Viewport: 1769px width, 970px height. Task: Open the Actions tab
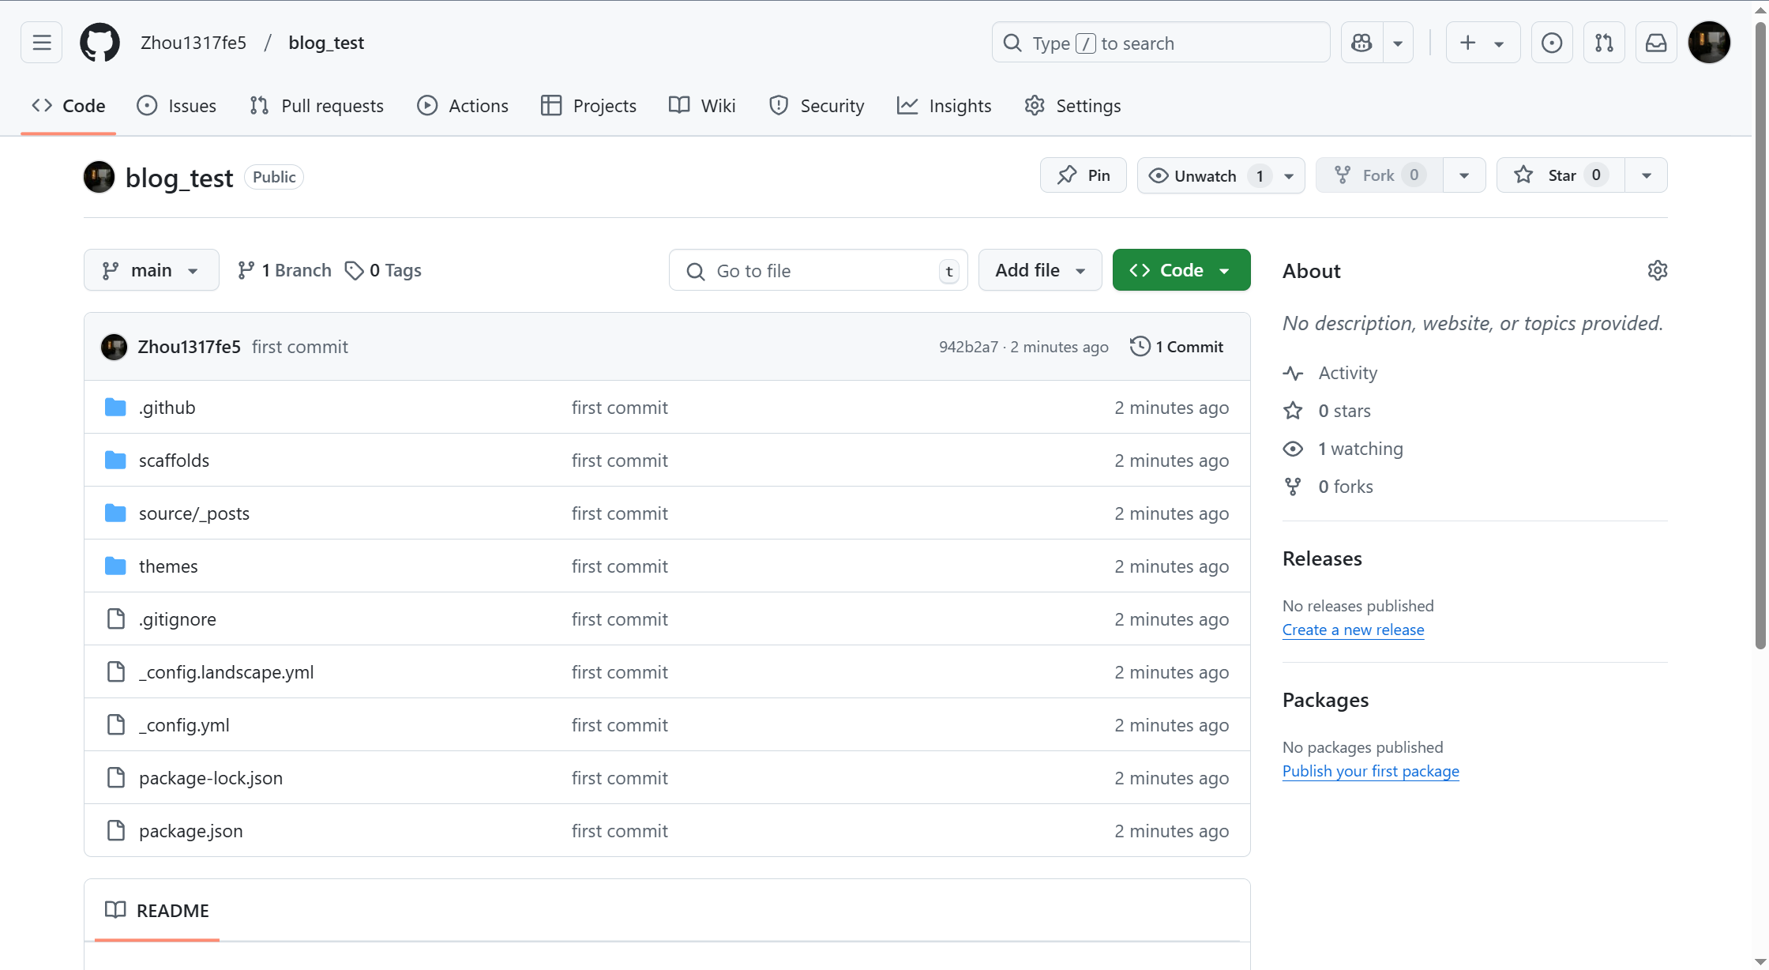pos(463,106)
